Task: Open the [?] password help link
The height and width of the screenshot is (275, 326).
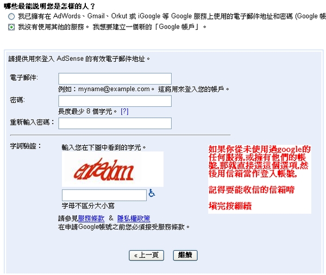Action: (x=124, y=111)
